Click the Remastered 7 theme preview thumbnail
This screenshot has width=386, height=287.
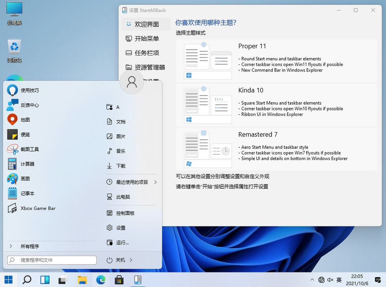(x=208, y=149)
